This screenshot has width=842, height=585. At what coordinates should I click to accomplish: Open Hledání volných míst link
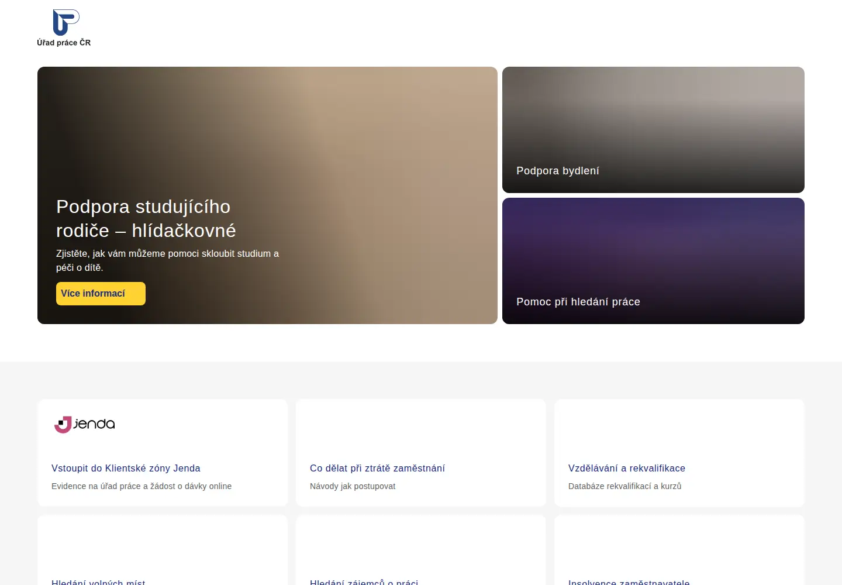98,581
